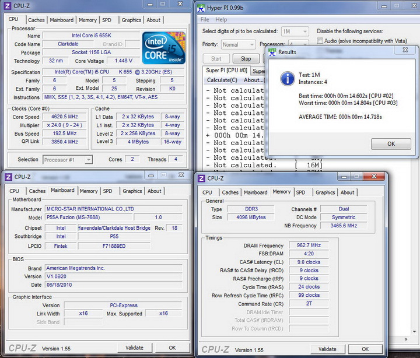Close the CPU-Z Memory window

(374, 176)
